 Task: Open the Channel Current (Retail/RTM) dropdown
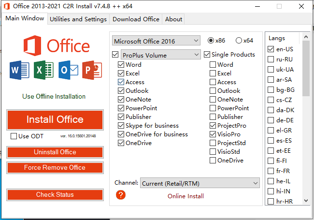[x=200, y=183]
